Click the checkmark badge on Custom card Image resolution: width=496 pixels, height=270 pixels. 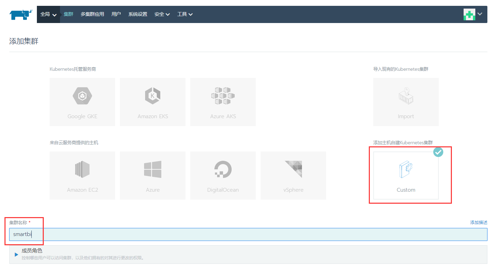[438, 152]
